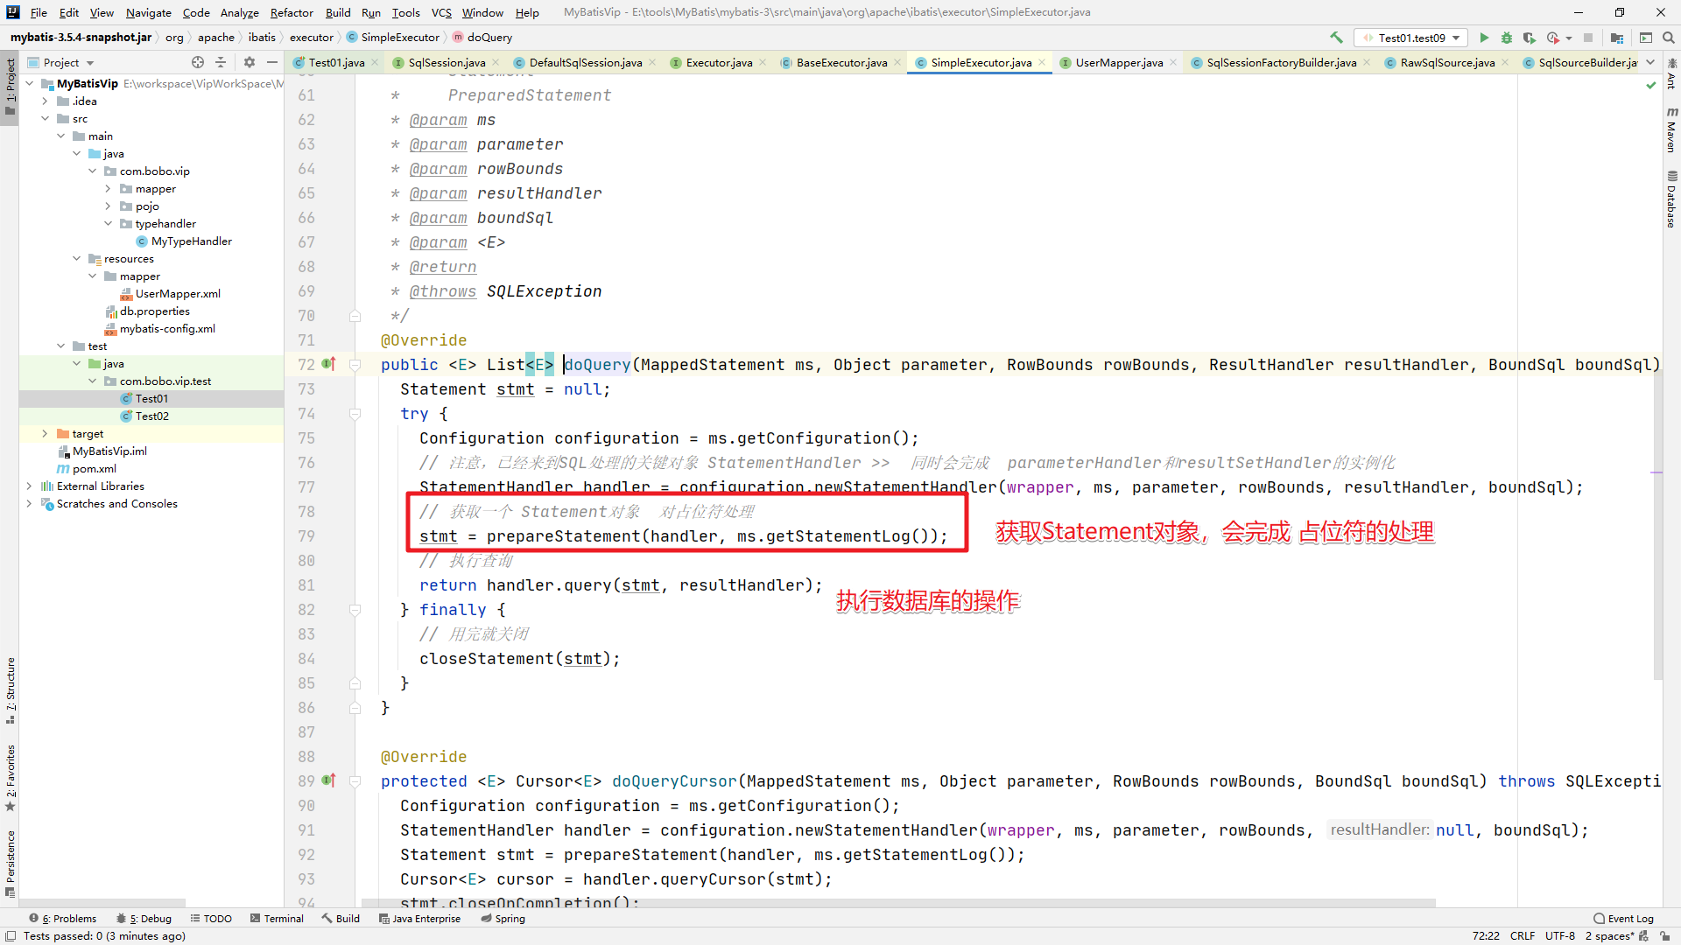Open the Test01.test09 run configuration dropdown
Viewport: 1681px width, 945px height.
(1411, 38)
